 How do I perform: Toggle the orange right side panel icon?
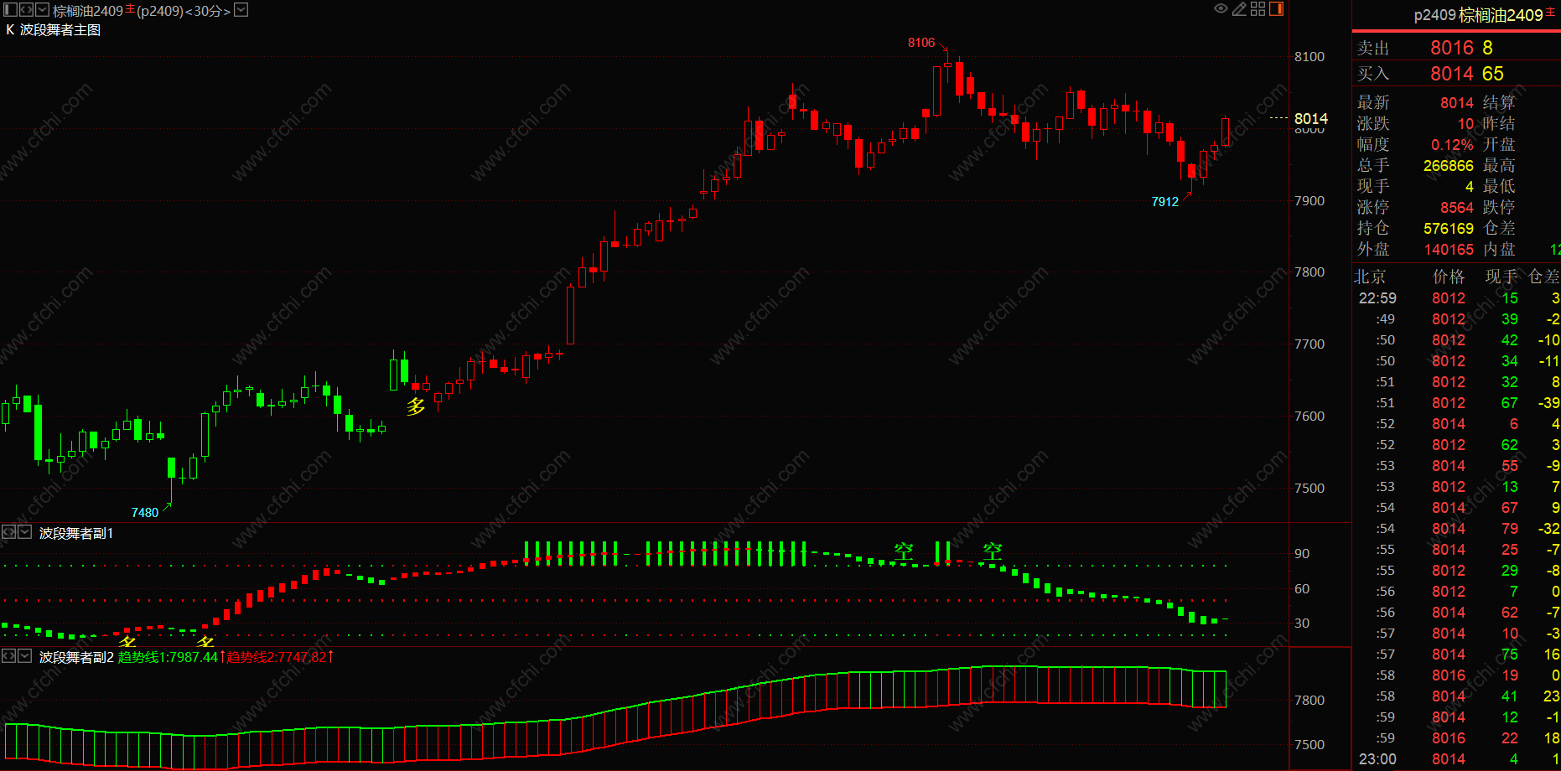click(1276, 8)
